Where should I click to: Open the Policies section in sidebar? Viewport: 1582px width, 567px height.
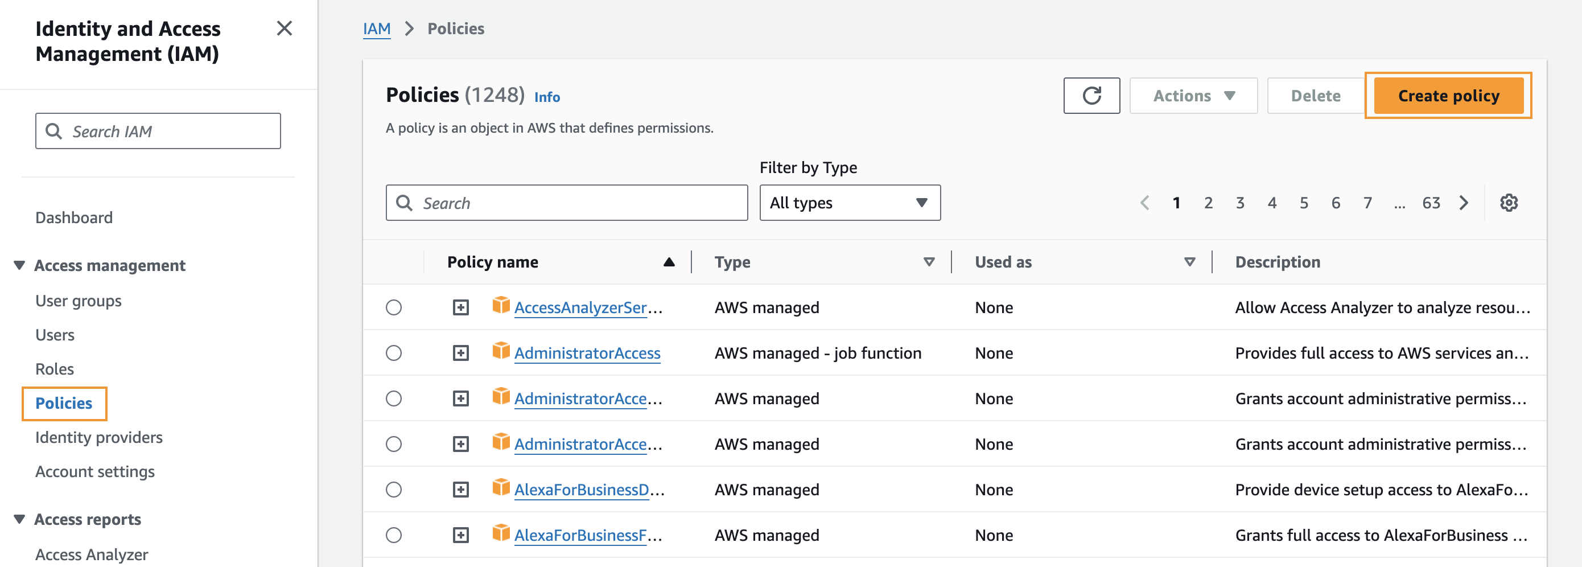[64, 403]
